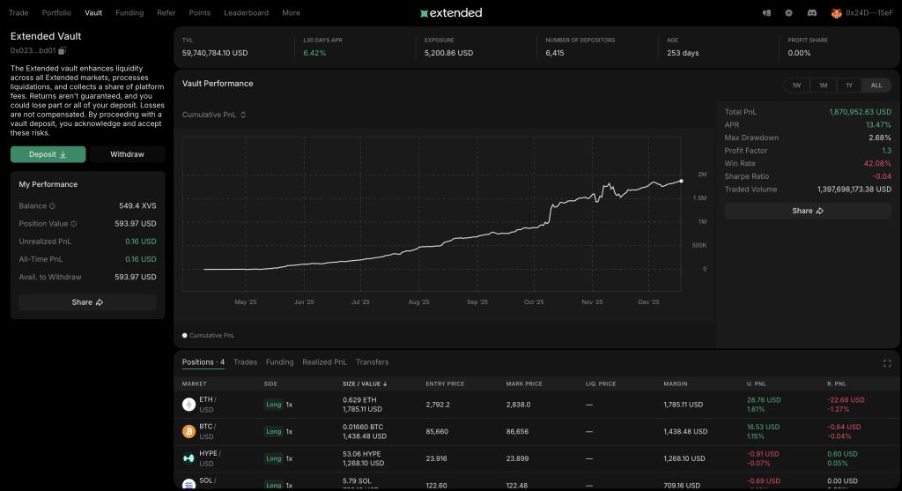Switch chart range to 1M
This screenshot has width=902, height=491.
pyautogui.click(x=823, y=86)
